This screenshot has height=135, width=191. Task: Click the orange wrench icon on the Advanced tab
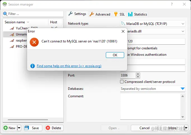pos(92,14)
